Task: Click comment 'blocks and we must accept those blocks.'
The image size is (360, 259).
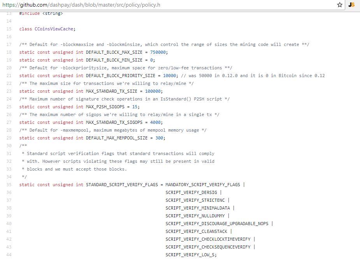Action: point(77,169)
